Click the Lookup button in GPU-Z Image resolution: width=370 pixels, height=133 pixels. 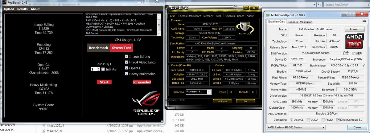(x=354, y=29)
